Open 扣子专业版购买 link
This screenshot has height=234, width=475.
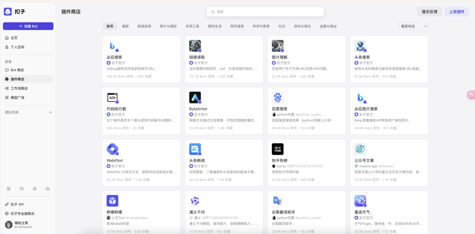[28, 213]
